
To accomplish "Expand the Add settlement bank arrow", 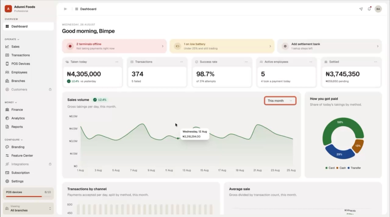I will (378, 46).
